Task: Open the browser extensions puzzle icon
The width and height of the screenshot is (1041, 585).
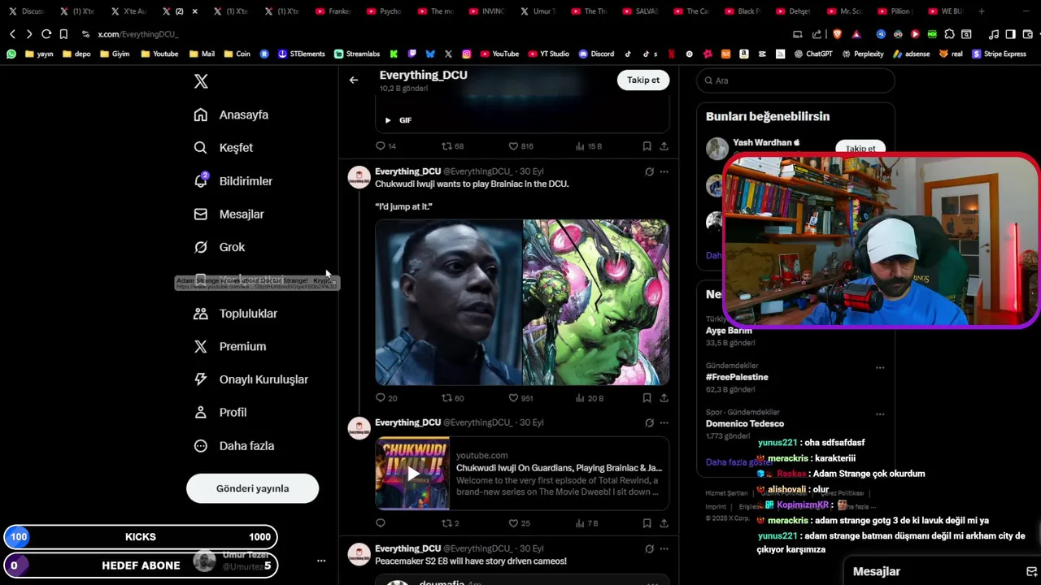Action: (949, 34)
